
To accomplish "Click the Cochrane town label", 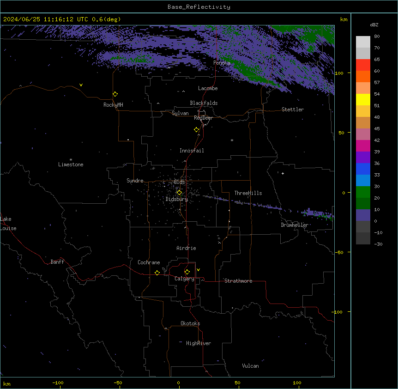I will (x=149, y=262).
